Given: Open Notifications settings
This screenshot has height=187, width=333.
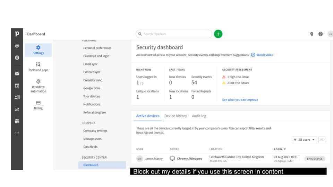Looking at the screenshot, I should (92, 104).
